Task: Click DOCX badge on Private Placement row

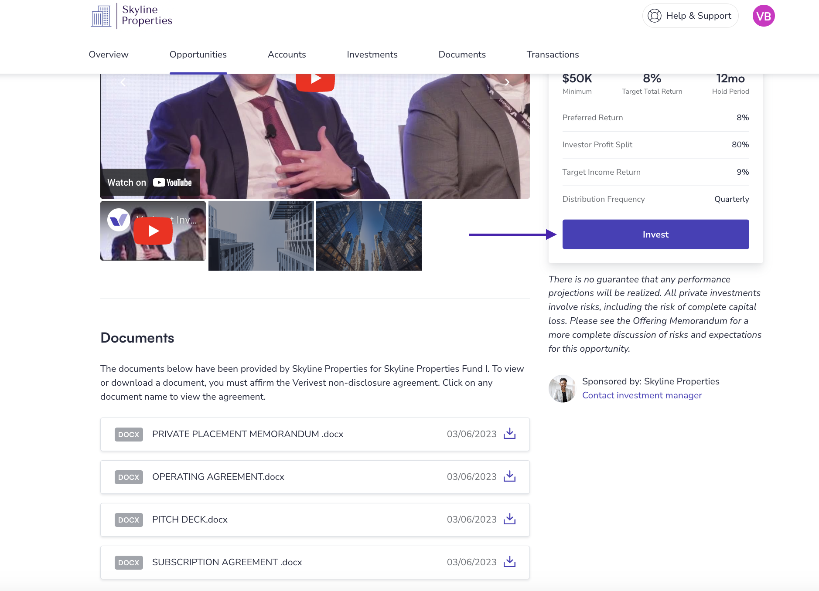Action: (x=129, y=435)
